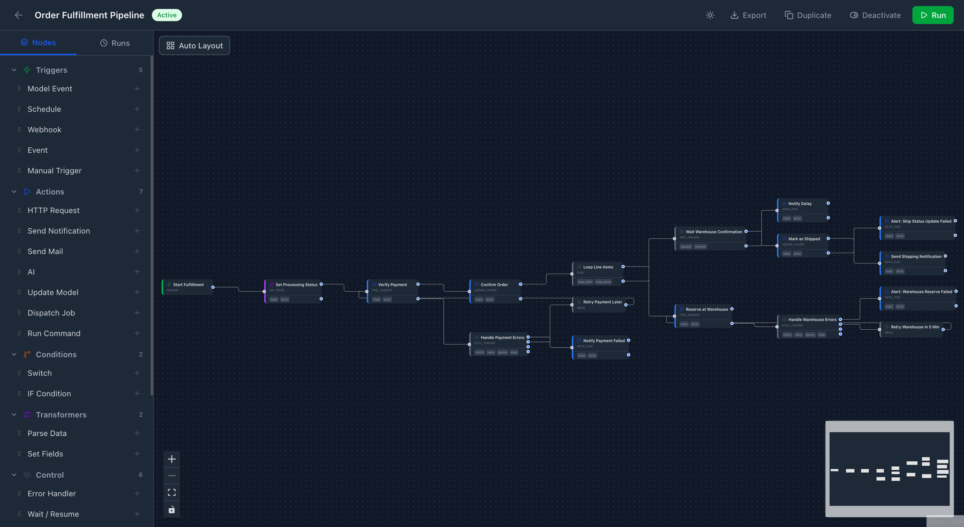Screen dimensions: 964x527
Task: Toggle canvas lock with the padlock icon
Action: [x=172, y=509]
